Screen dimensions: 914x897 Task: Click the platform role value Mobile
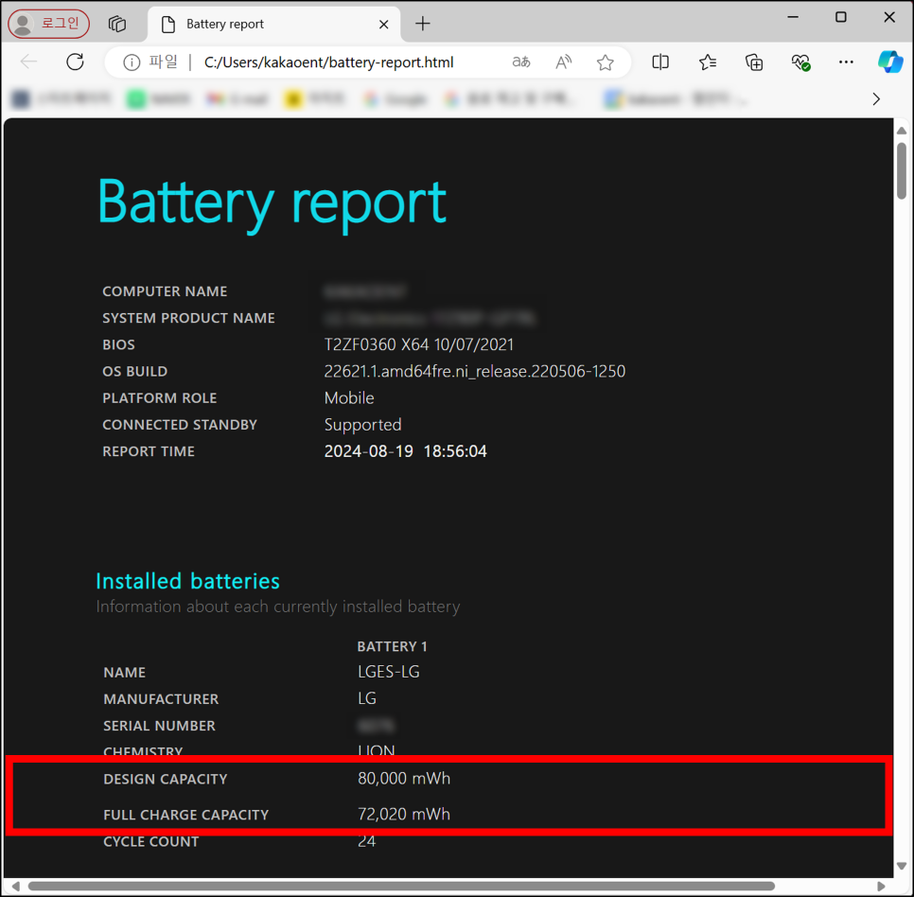349,398
